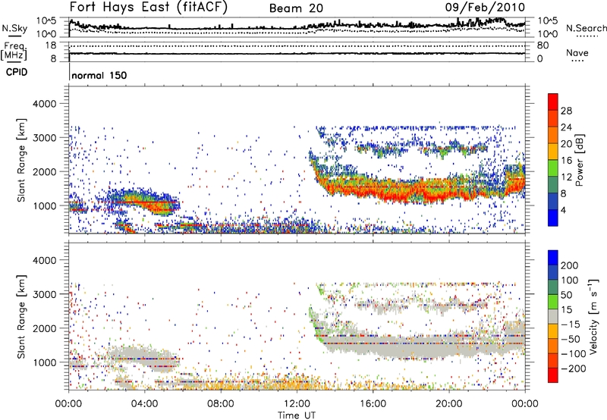Click the '-15' value on the velocity colorbar

(571, 324)
